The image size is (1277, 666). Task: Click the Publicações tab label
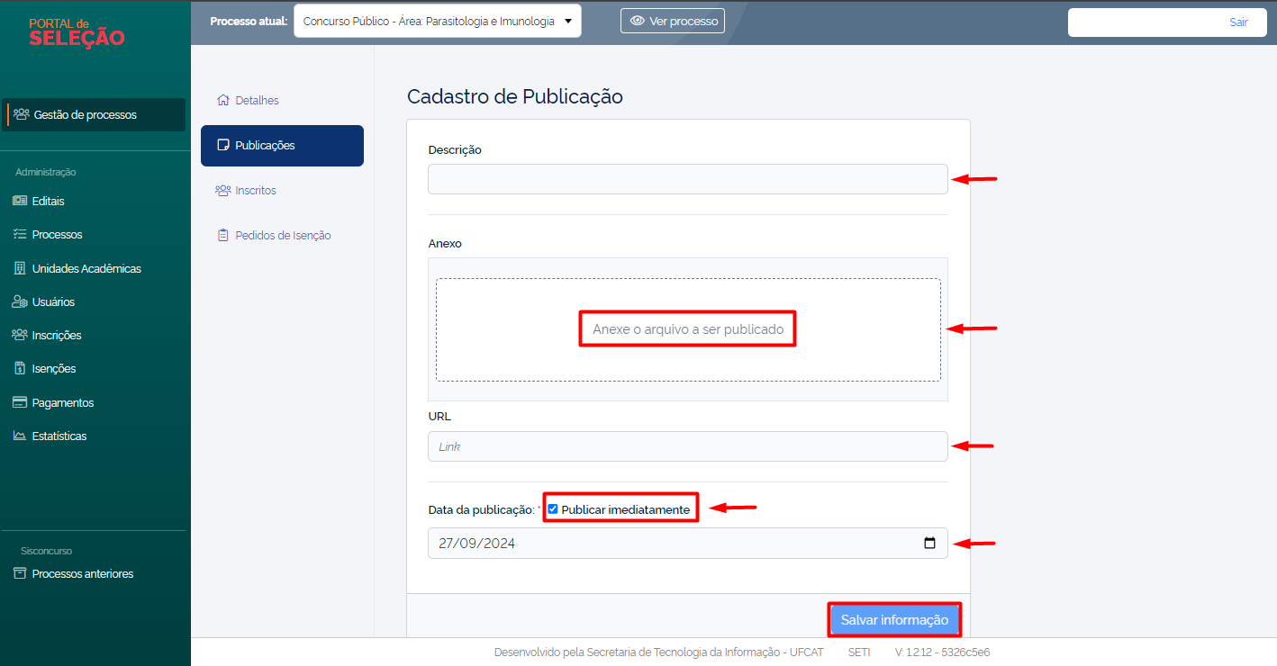pyautogui.click(x=265, y=145)
